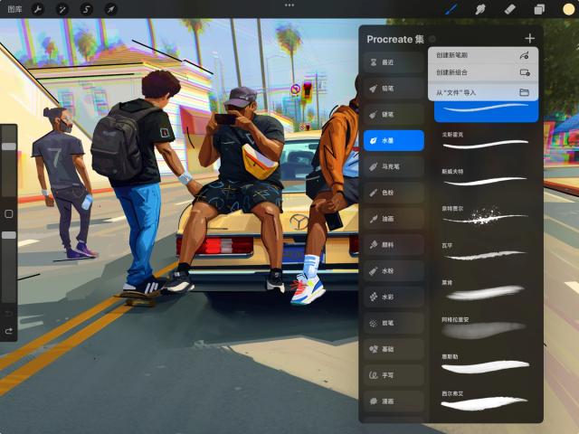Open the 颜料 brush category
579x434 pixels.
394,245
